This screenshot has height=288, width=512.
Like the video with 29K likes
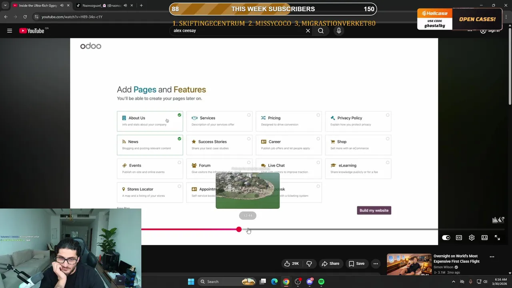[x=291, y=264]
